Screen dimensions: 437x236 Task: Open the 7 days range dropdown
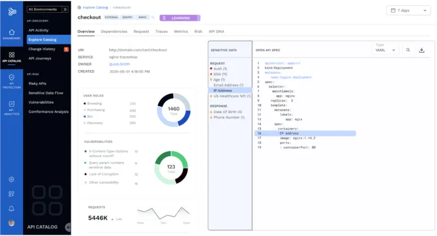pyautogui.click(x=408, y=10)
